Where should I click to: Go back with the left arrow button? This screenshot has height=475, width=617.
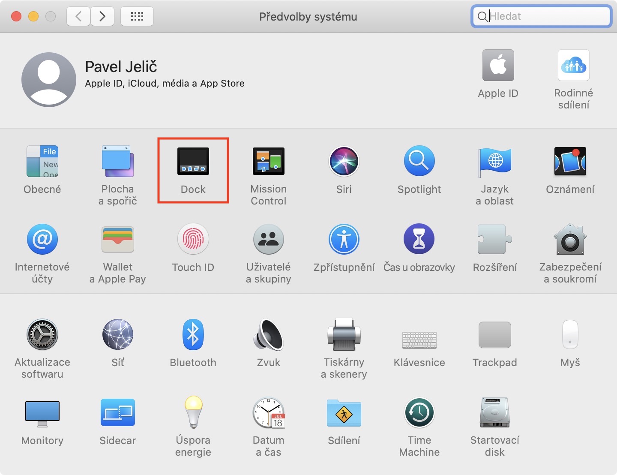pos(78,16)
